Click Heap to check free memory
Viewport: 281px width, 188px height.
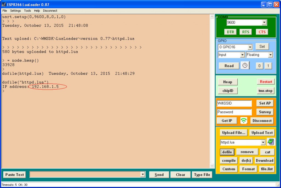click(x=227, y=82)
